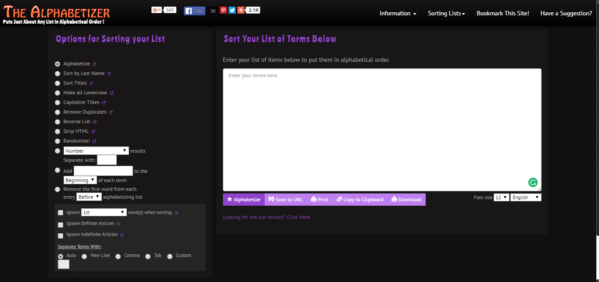Screen dimensions: 599x282
Task: Open info link icon beside Sort by Last Name
Action: [109, 74]
